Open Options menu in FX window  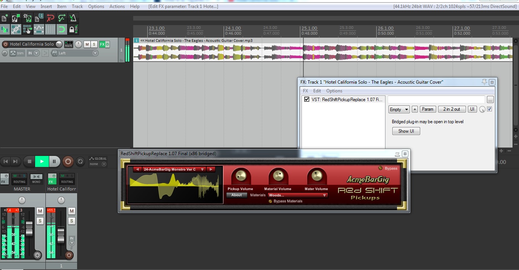(334, 91)
